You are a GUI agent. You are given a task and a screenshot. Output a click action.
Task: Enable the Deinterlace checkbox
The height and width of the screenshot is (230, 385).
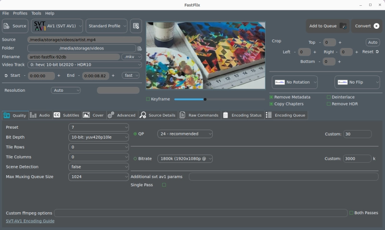click(x=329, y=97)
